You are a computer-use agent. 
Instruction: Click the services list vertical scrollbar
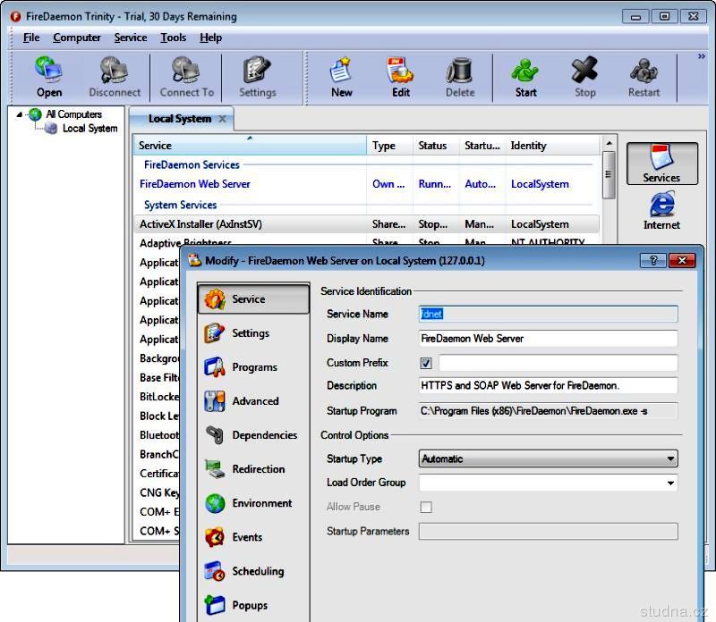point(609,174)
